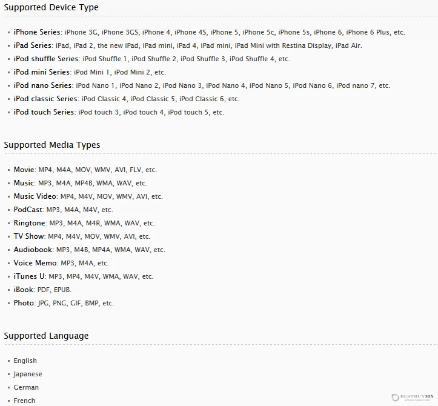
Task: Click the Supported Media Types heading
Action: 52,145
